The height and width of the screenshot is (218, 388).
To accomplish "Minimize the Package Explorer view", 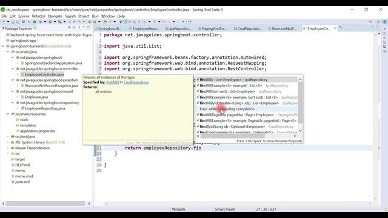I will click(x=84, y=27).
